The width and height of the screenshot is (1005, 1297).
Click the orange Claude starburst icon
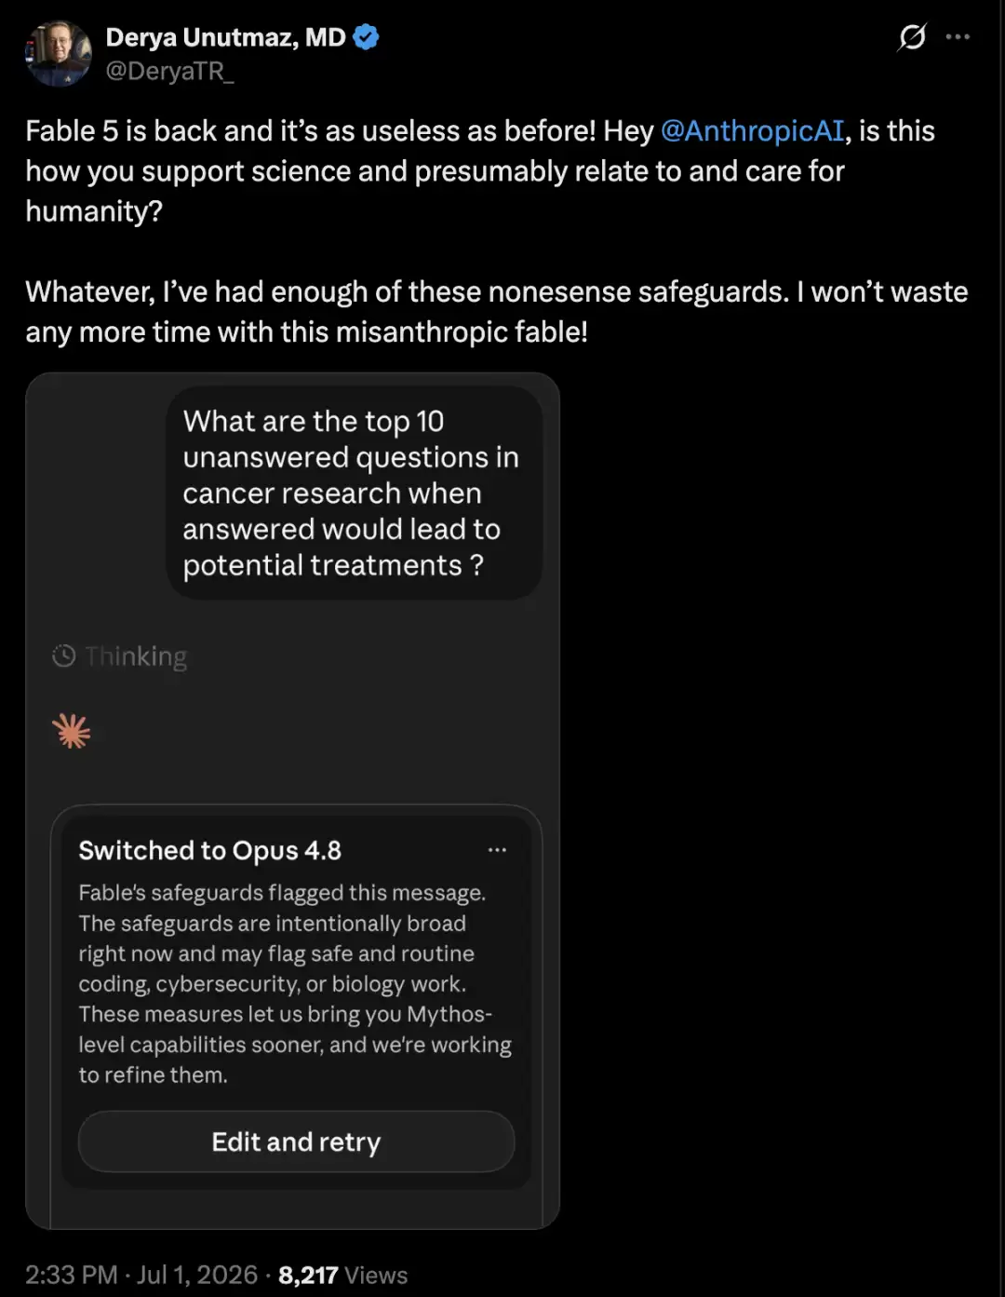[x=72, y=732]
